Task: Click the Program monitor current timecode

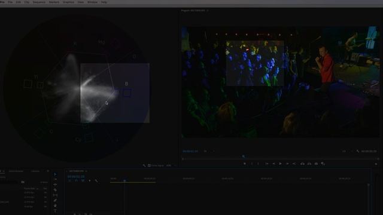Action: click(x=190, y=151)
